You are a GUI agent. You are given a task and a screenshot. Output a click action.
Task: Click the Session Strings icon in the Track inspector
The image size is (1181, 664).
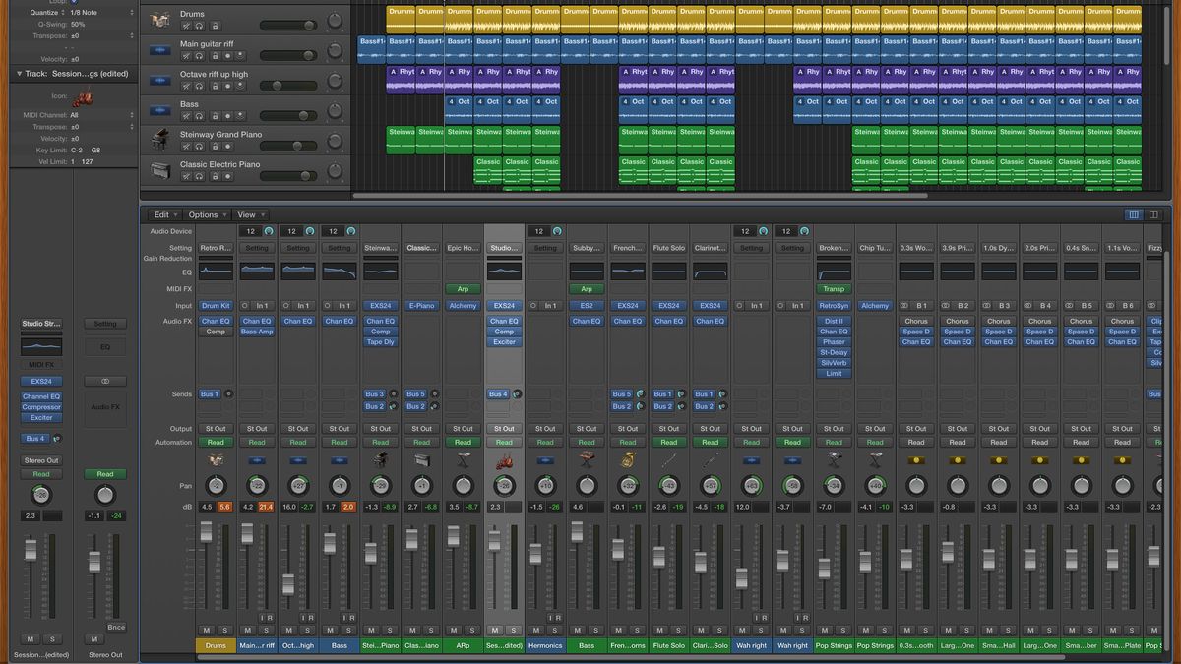84,96
